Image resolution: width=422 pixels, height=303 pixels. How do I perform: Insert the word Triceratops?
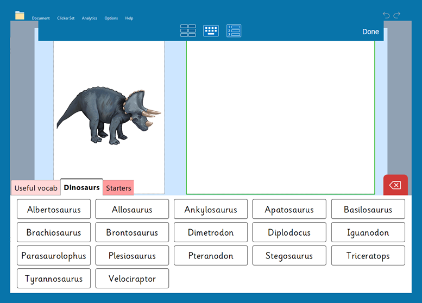(x=368, y=256)
